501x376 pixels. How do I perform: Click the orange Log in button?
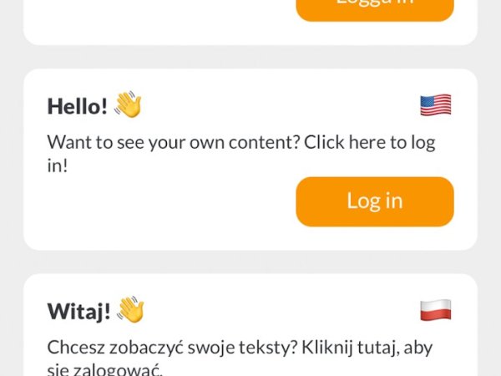tap(375, 201)
